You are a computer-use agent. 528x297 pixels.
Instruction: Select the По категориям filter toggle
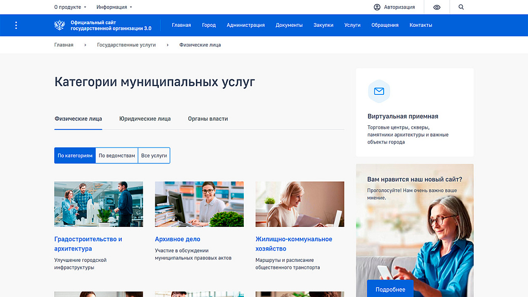pos(75,155)
